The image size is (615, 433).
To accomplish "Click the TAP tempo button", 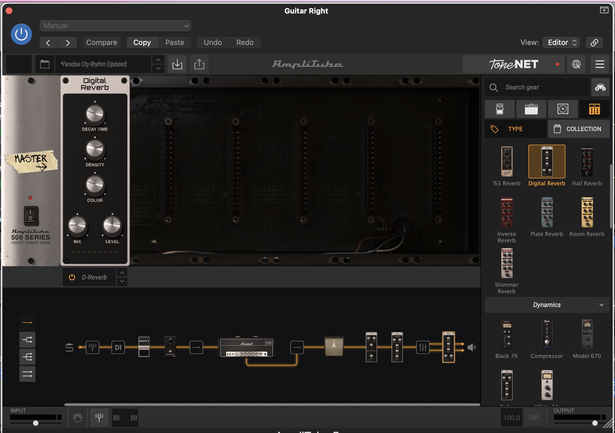I will pos(533,418).
